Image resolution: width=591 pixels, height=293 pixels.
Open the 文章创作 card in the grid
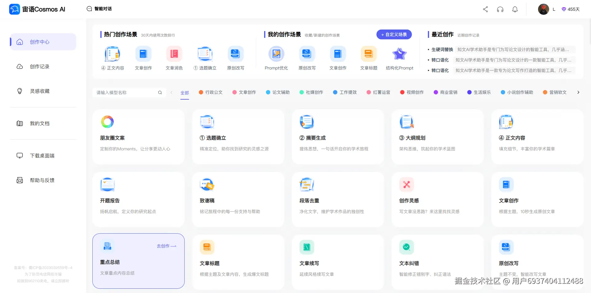(537, 200)
